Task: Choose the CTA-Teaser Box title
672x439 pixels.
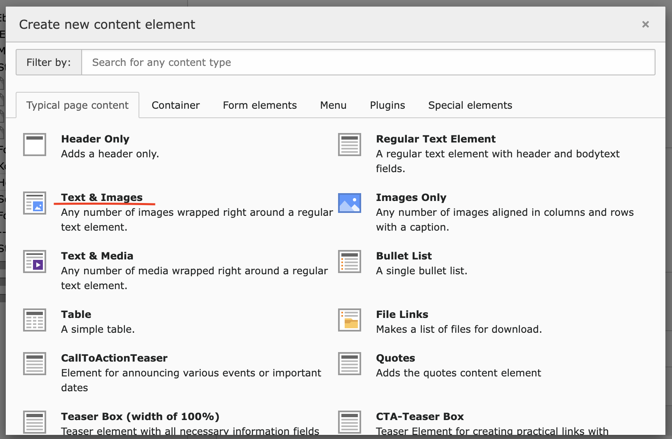Action: pos(420,417)
